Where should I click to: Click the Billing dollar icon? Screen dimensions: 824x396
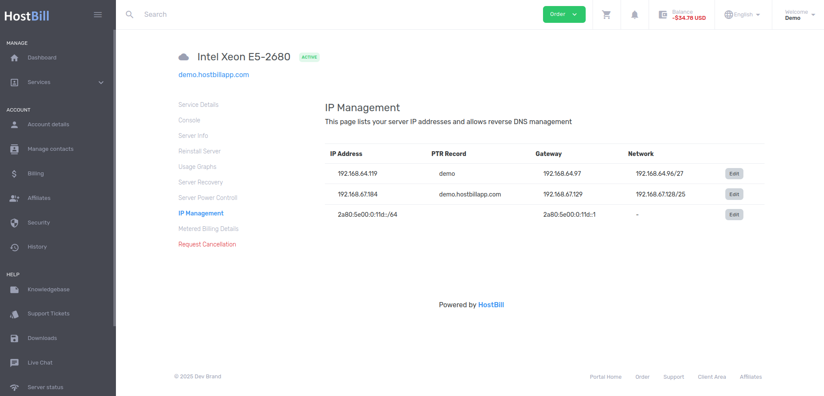14,174
